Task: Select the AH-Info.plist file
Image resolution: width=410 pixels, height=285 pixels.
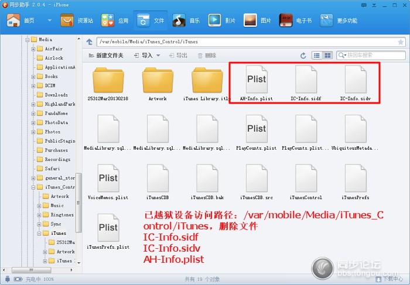Action: [257, 83]
